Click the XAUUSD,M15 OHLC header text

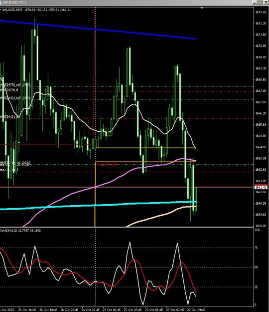36,10
